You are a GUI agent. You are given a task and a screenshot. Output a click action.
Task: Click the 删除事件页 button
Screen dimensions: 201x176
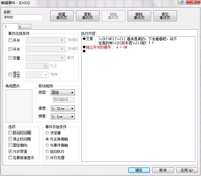(x=139, y=16)
